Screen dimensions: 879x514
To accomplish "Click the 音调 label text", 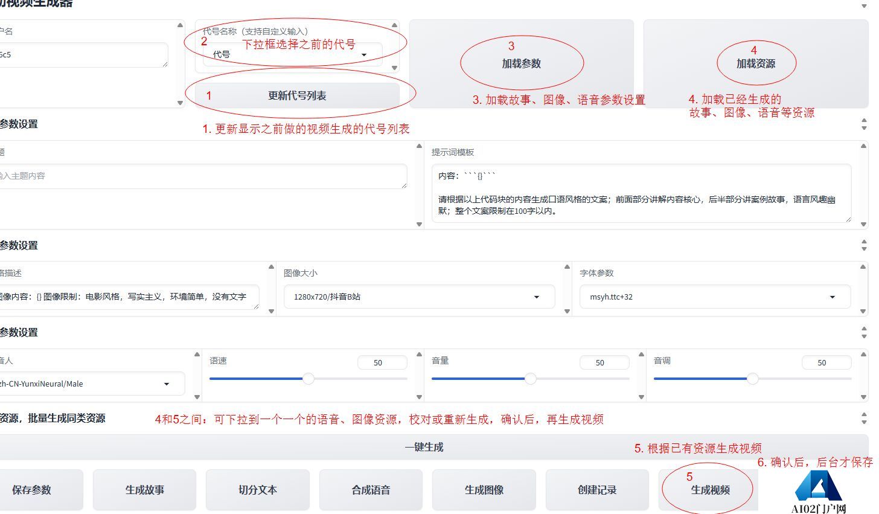I will point(662,361).
